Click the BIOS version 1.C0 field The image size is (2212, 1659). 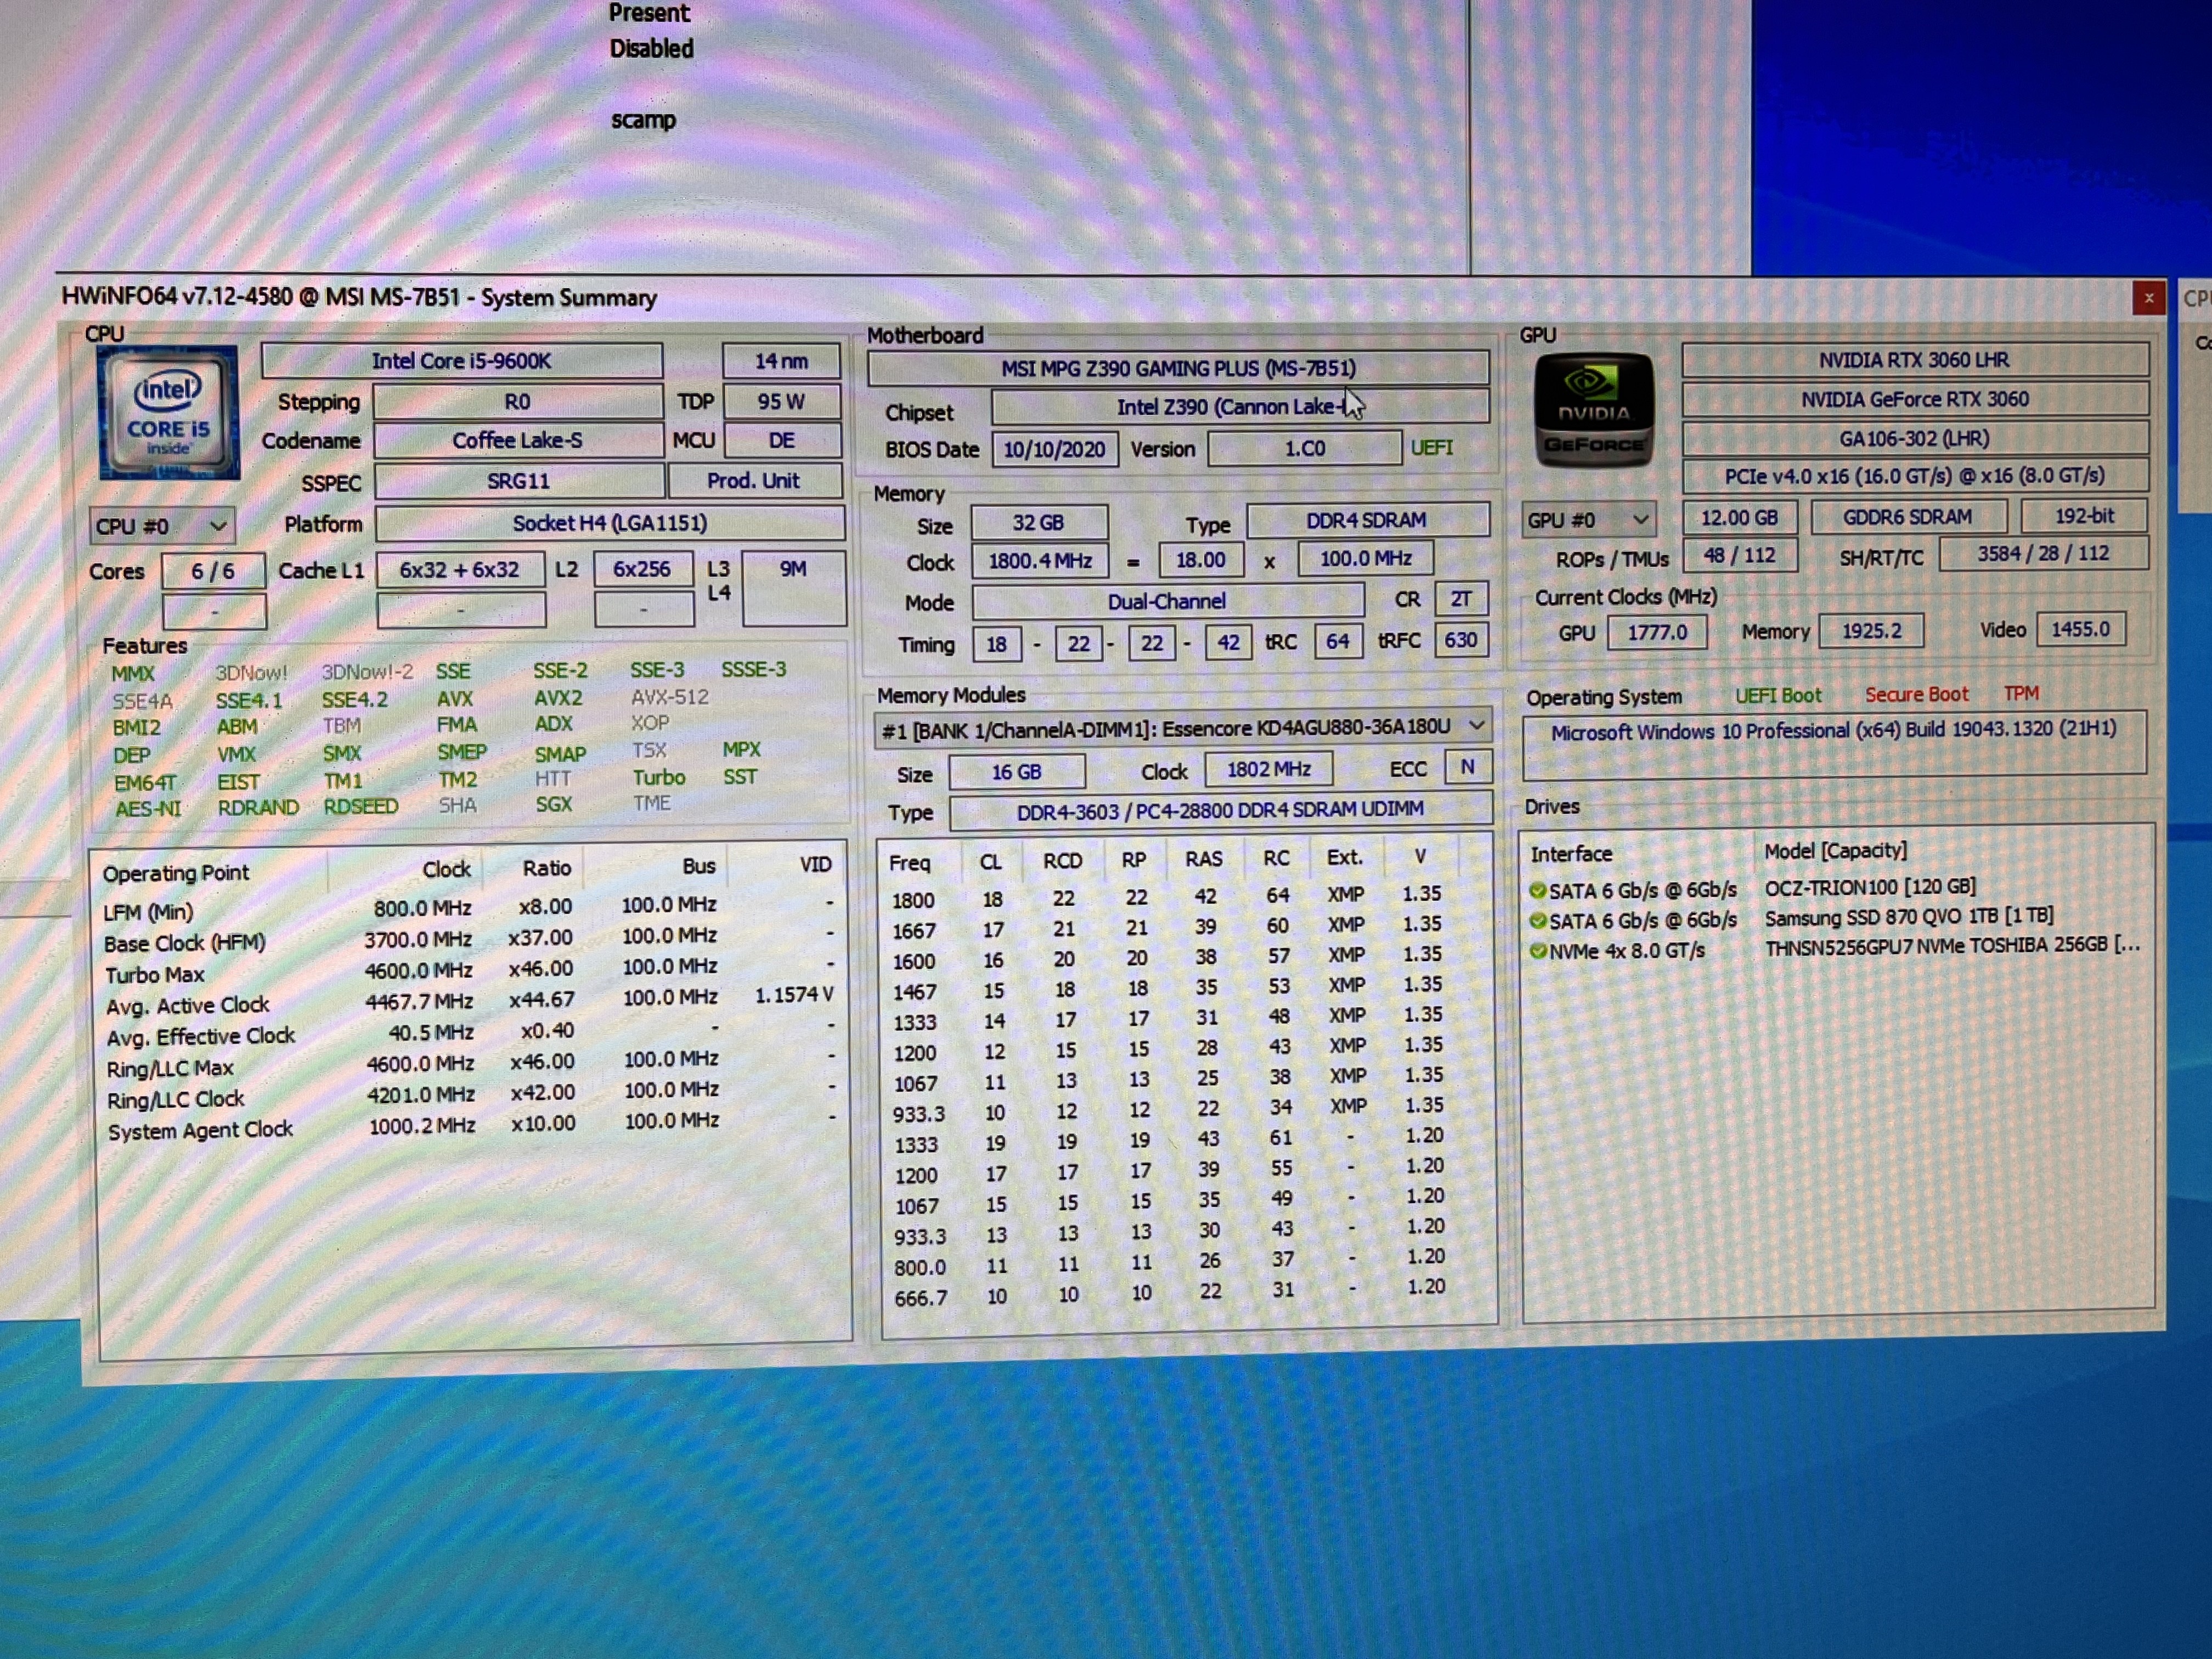(1304, 448)
